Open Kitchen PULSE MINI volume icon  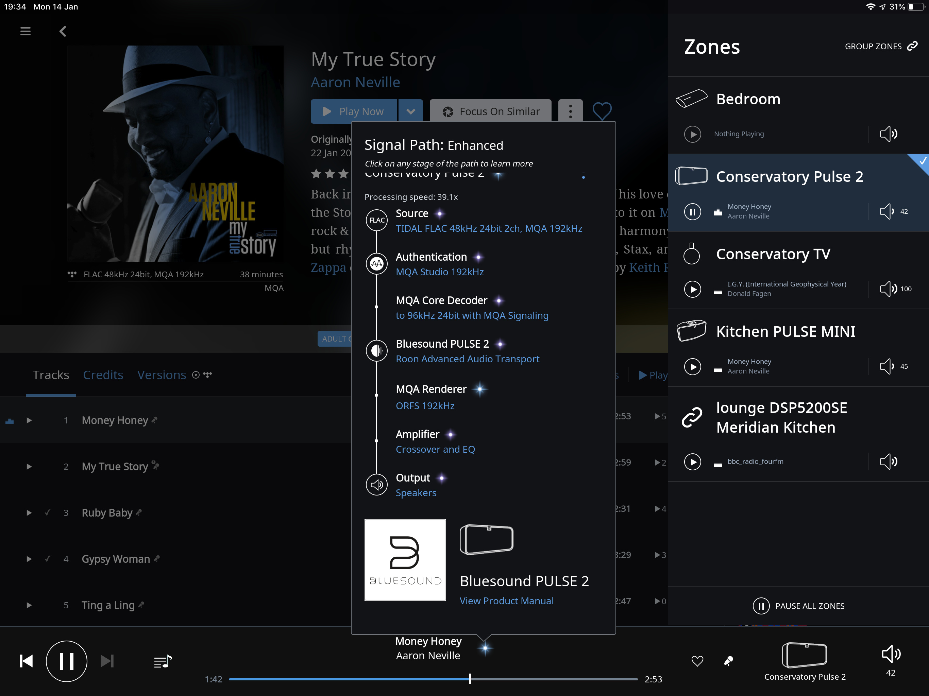886,366
